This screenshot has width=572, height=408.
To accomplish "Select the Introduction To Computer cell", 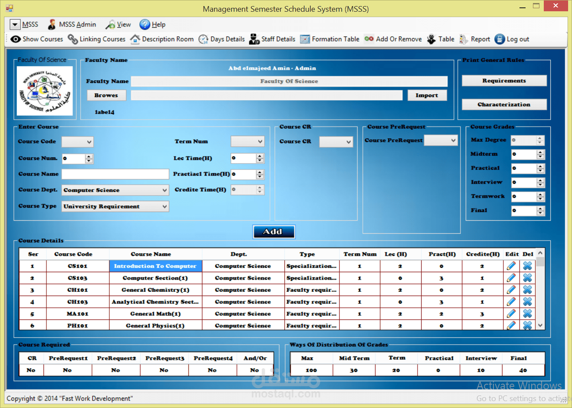I will click(x=155, y=266).
